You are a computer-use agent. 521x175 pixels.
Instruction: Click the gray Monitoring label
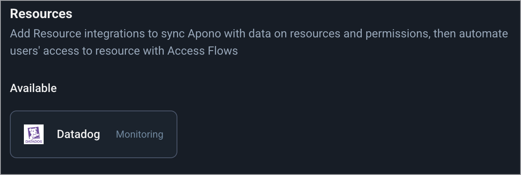point(140,134)
